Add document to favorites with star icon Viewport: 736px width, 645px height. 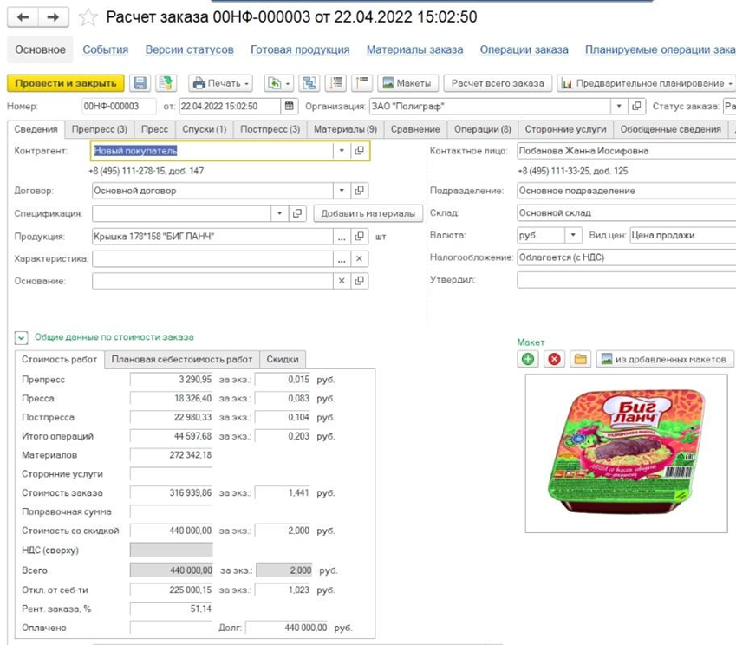tap(88, 18)
